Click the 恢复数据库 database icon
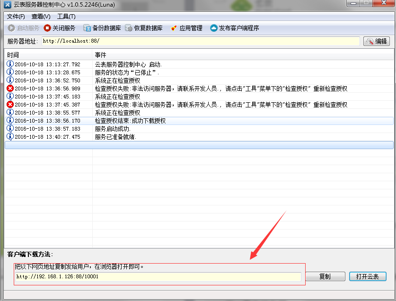This screenshot has width=396, height=301. pos(129,28)
